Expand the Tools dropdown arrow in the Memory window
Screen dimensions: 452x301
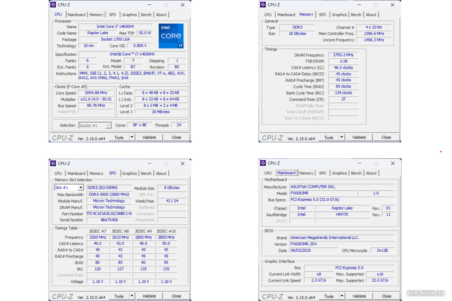(x=342, y=137)
